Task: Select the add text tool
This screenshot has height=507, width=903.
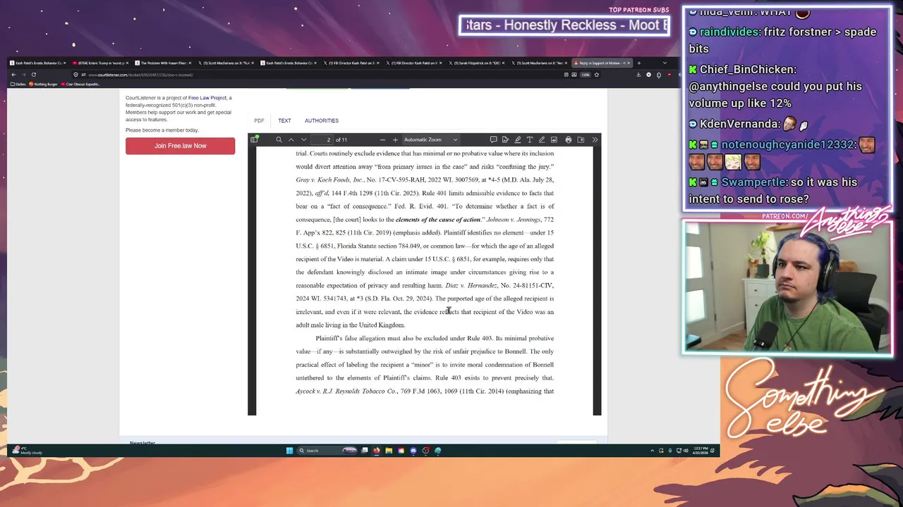Action: [x=529, y=139]
